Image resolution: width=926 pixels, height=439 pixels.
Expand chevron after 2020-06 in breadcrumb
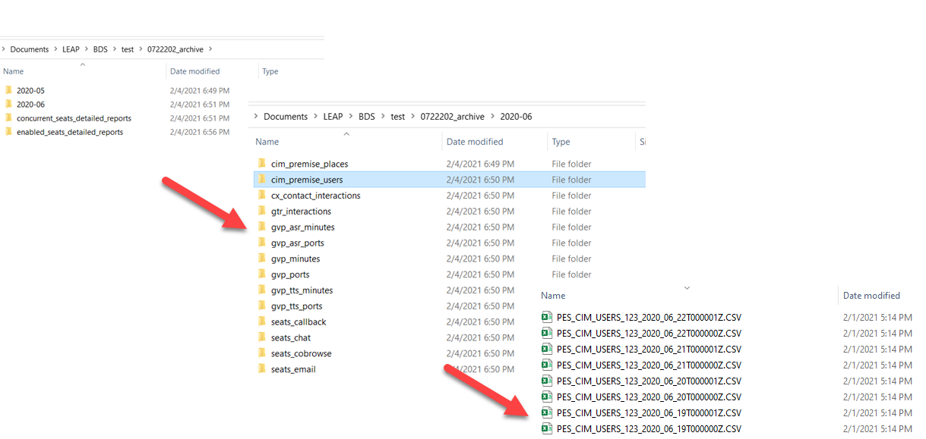point(539,117)
